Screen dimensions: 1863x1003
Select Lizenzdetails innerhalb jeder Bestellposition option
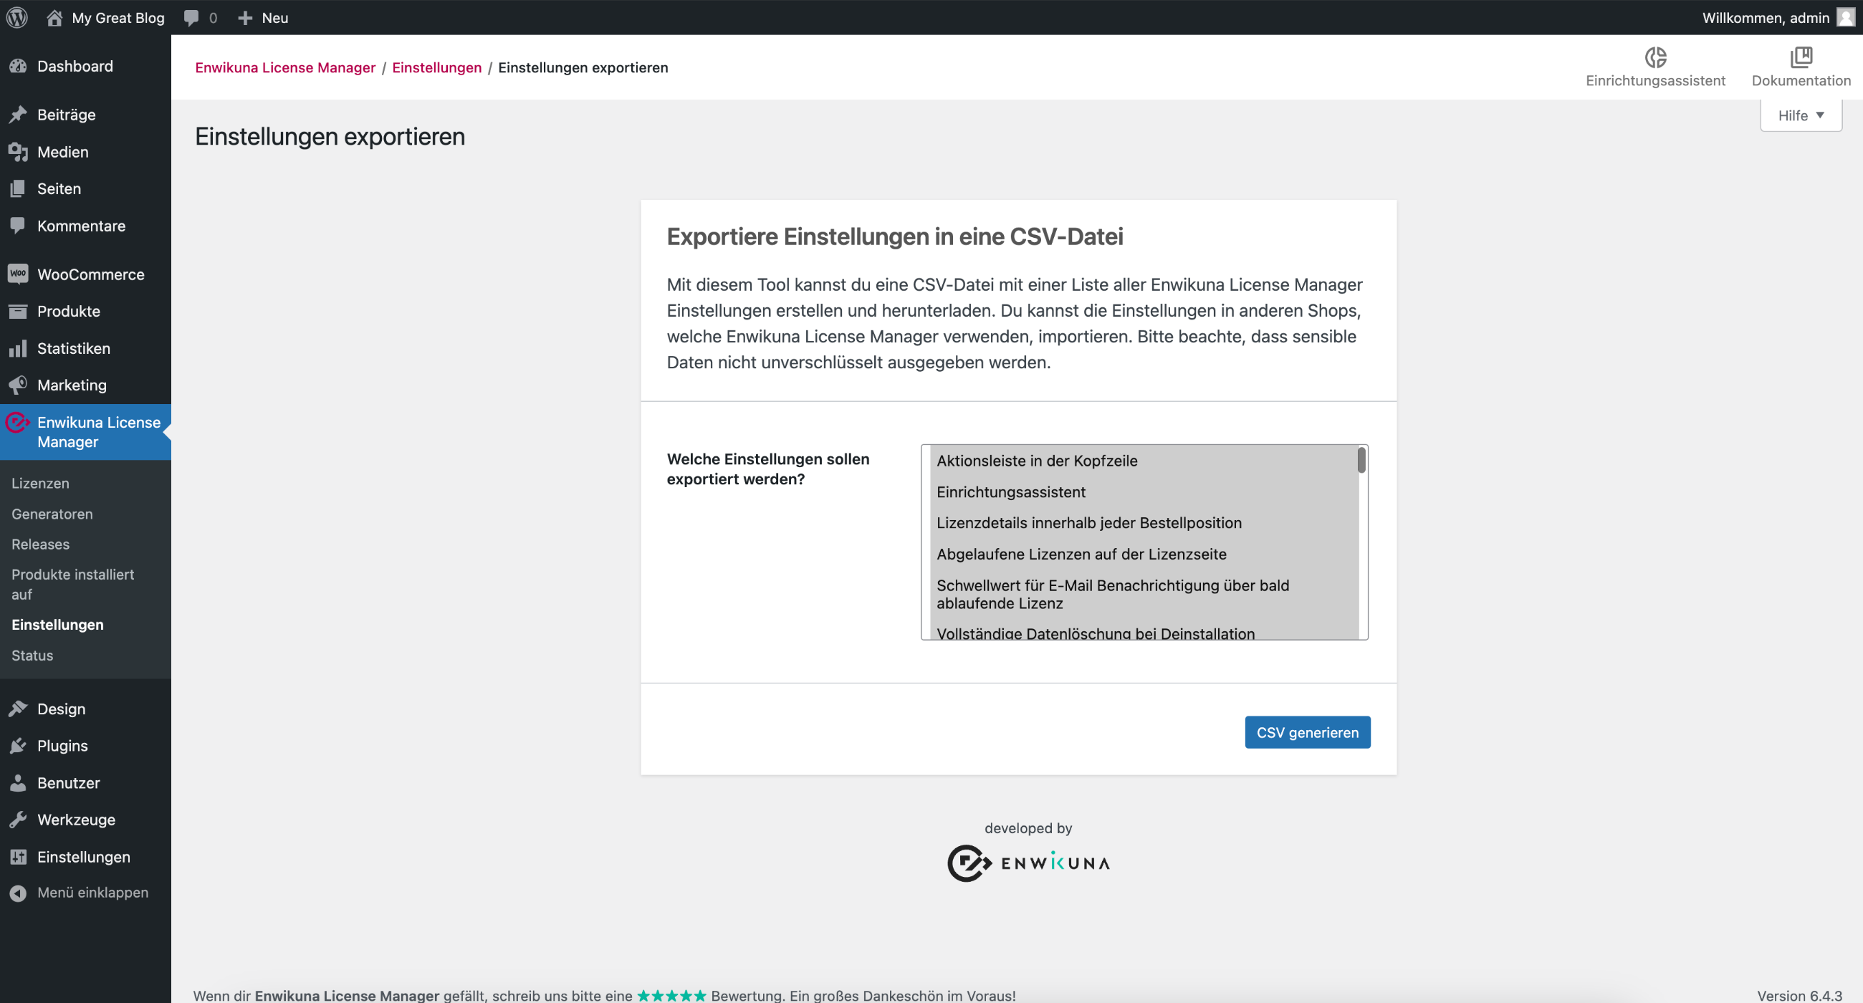pyautogui.click(x=1088, y=523)
